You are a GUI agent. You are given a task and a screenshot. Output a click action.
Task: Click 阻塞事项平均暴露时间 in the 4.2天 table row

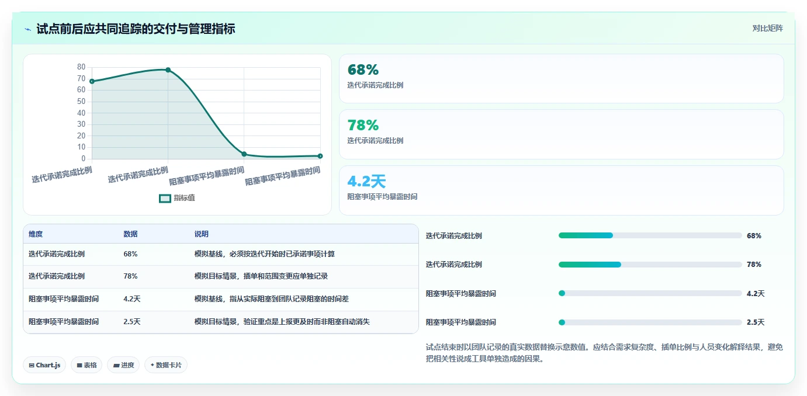(64, 299)
